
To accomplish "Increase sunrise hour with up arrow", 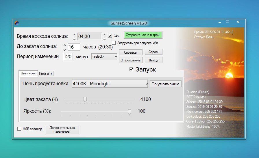I will [74, 35].
